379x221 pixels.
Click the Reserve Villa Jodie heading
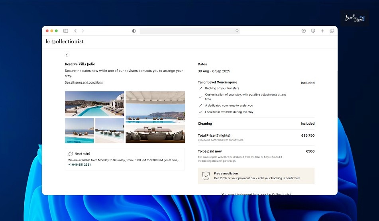click(x=80, y=64)
